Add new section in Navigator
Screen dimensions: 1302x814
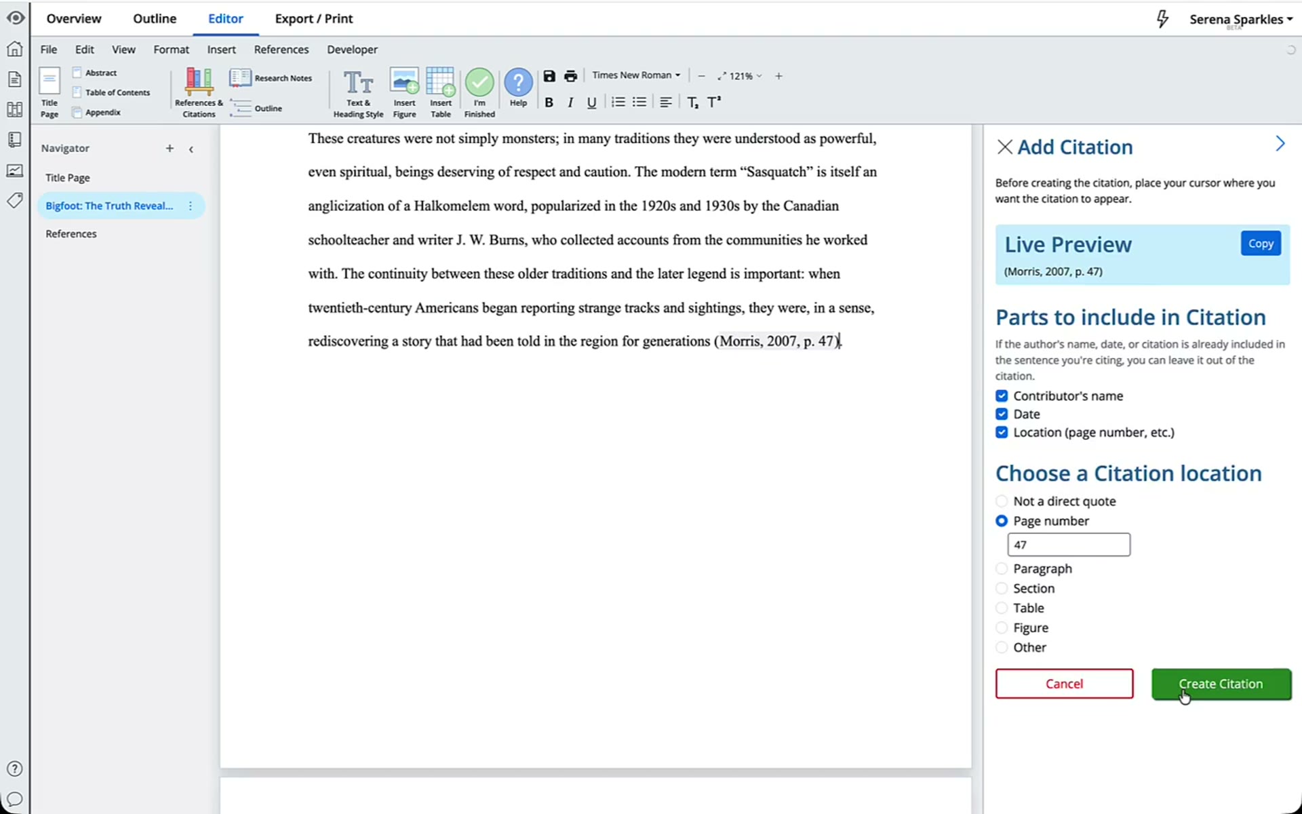pyautogui.click(x=170, y=148)
